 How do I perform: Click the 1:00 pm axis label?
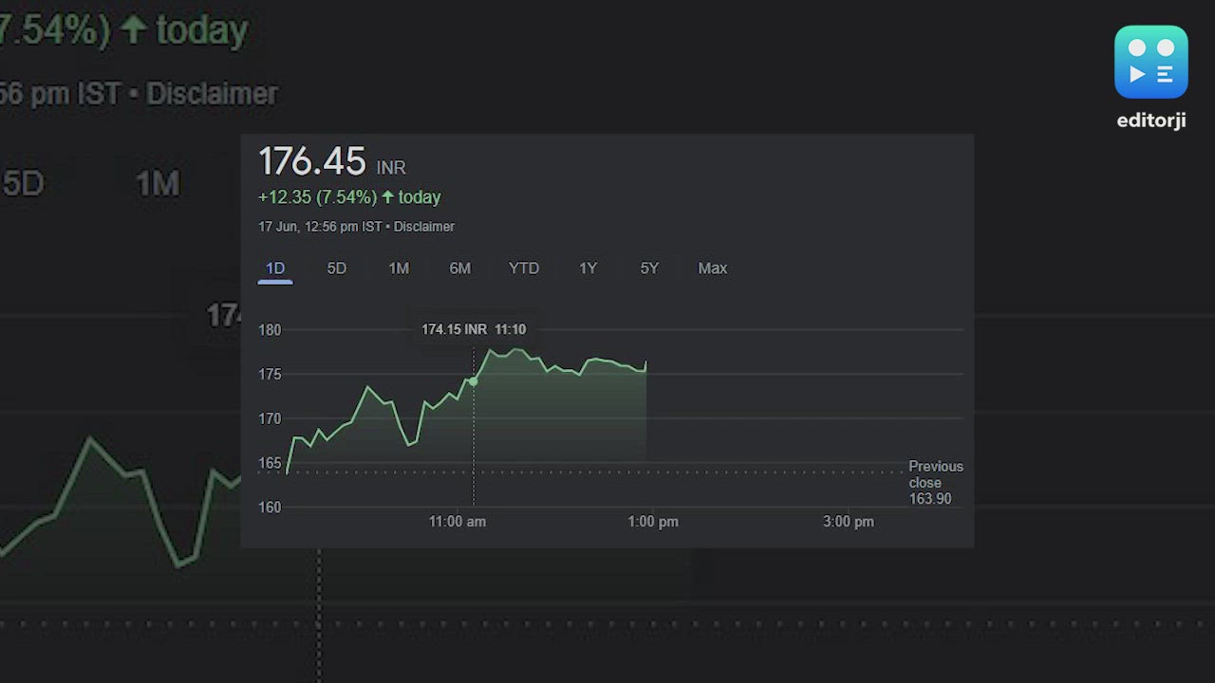(x=653, y=522)
